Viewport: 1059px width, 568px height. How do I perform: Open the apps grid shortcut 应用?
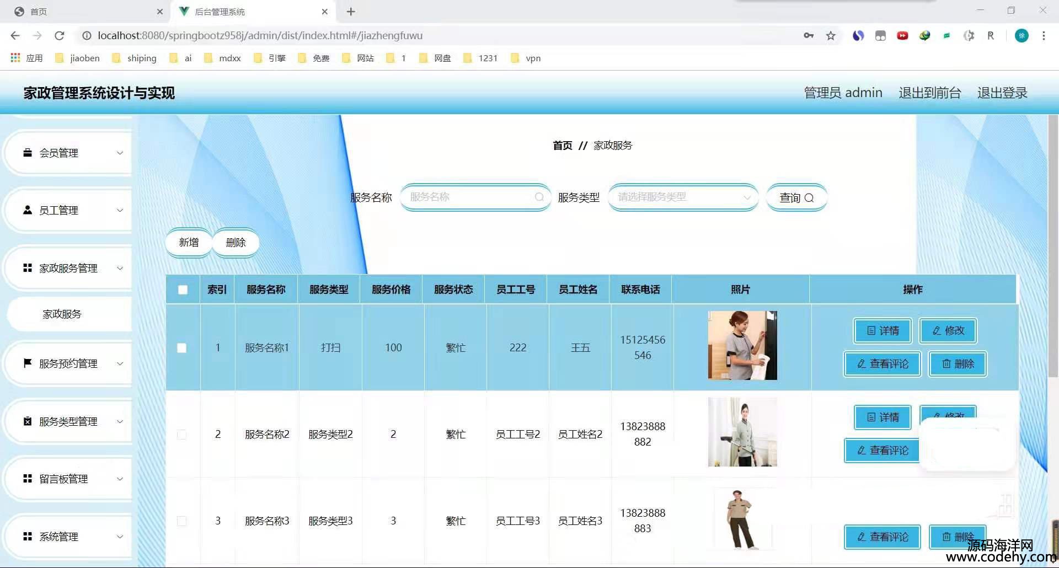point(26,58)
